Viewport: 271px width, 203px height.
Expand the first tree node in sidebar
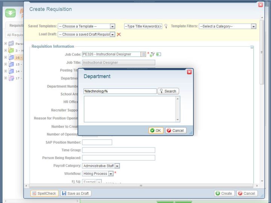click(5, 44)
